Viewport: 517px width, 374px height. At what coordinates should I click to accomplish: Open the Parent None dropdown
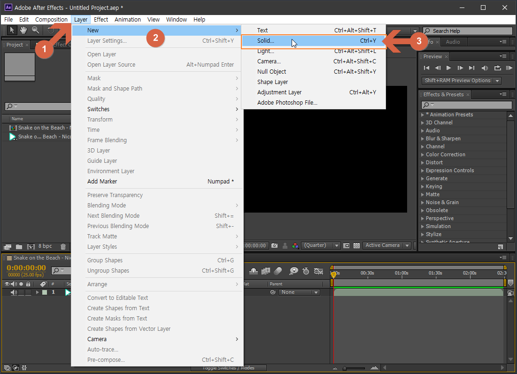(300, 292)
